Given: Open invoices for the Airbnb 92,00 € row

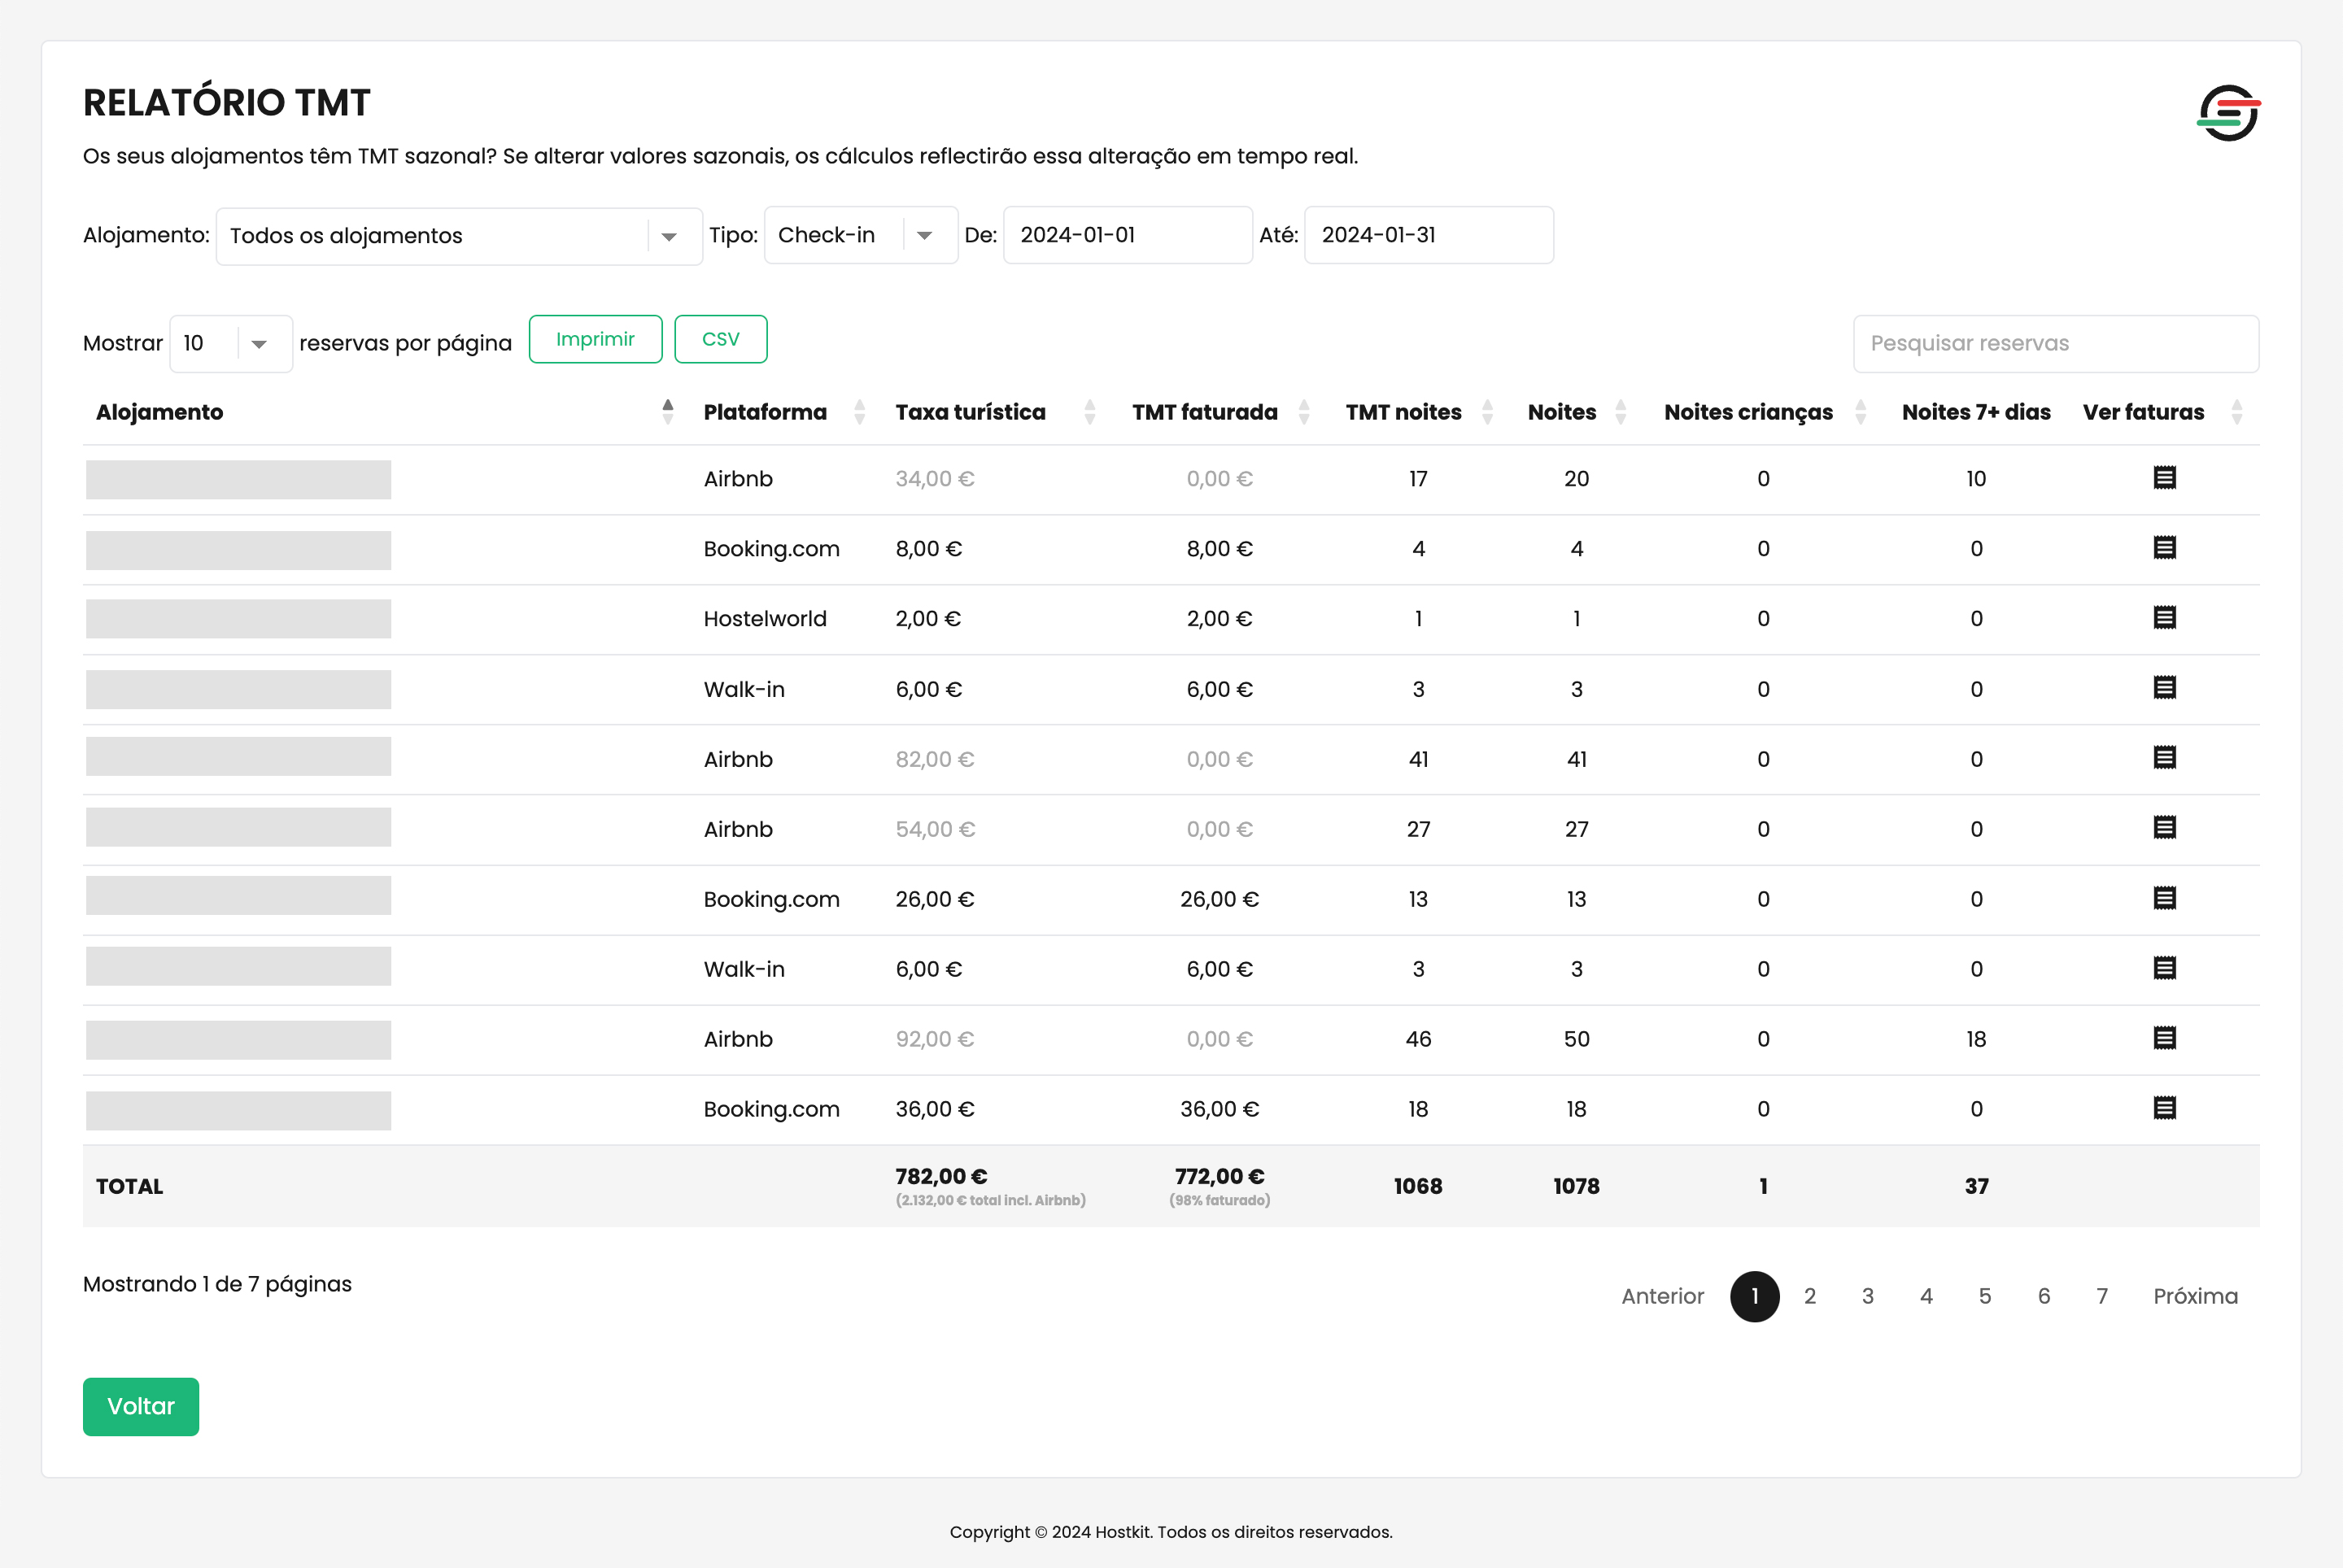Looking at the screenshot, I should (2164, 1038).
